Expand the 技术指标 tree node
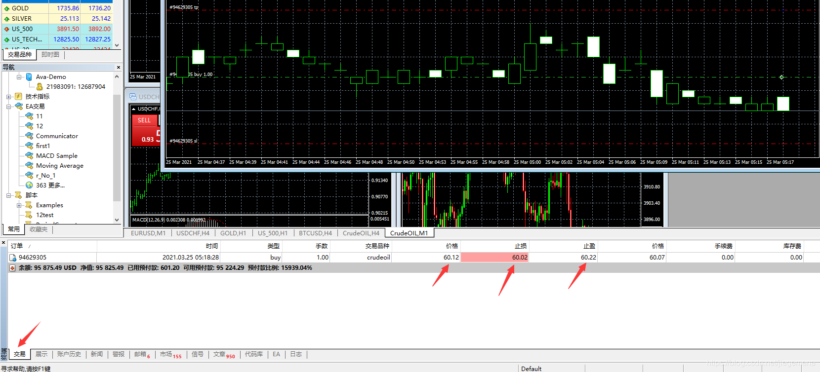820x372 pixels. (x=8, y=97)
